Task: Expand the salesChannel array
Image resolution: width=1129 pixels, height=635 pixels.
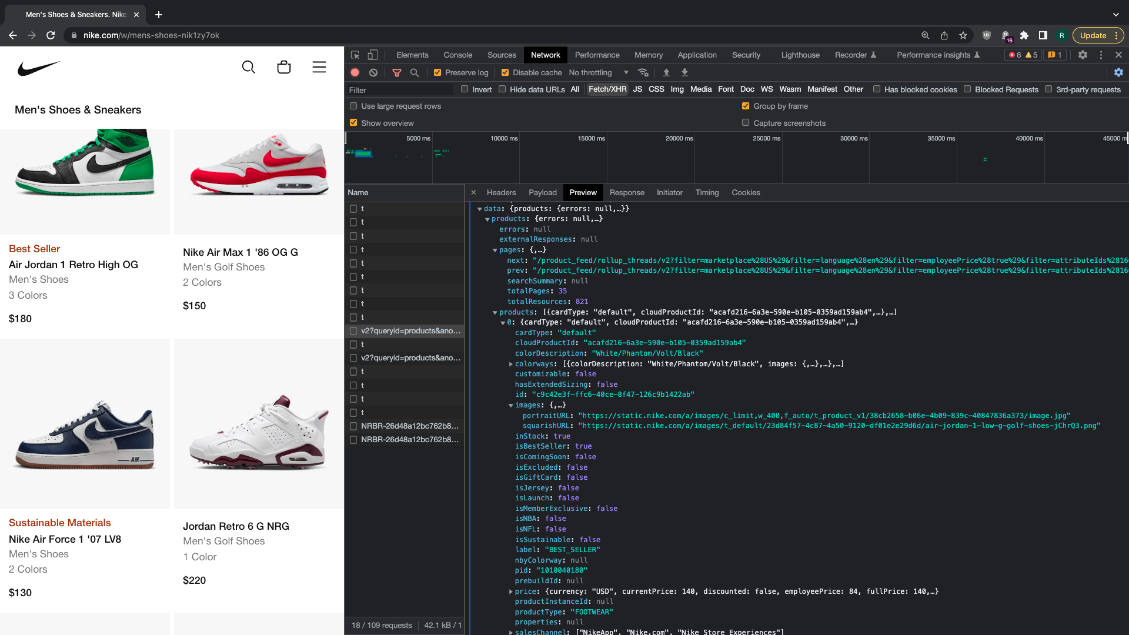Action: [511, 632]
